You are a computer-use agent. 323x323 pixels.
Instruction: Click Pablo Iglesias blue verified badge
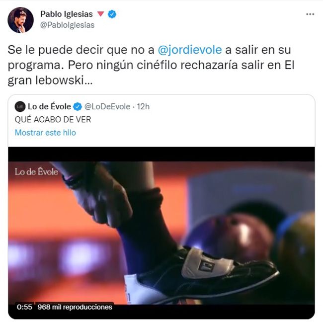pos(112,14)
